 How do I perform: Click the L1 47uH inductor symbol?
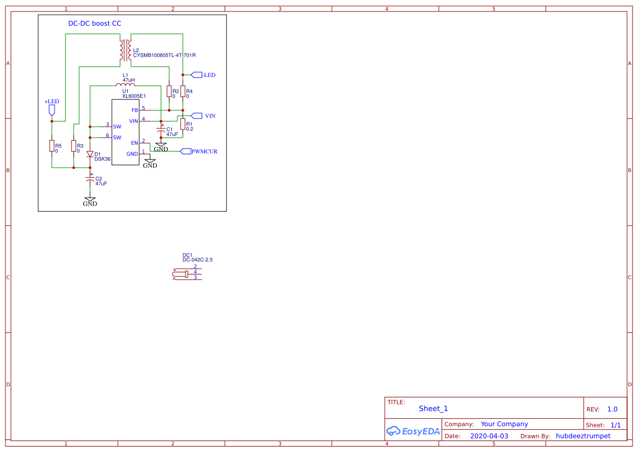click(x=125, y=85)
